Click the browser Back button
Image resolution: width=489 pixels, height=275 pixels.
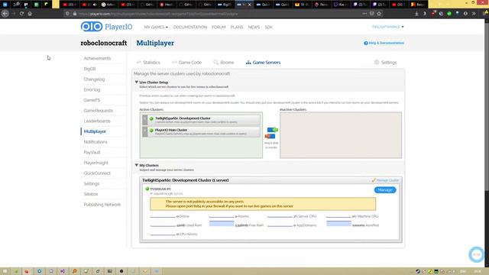point(5,14)
